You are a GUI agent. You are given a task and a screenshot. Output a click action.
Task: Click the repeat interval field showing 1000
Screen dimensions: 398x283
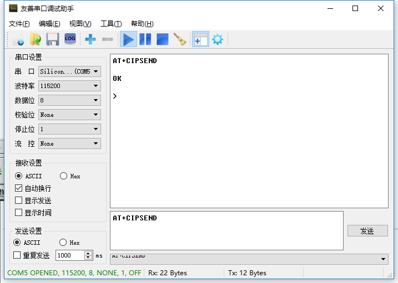70,255
